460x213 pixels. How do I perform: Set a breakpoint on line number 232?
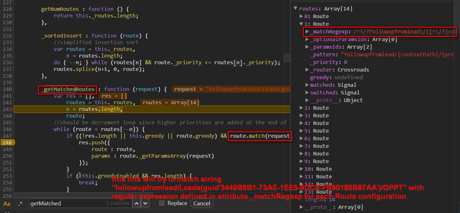point(7,36)
